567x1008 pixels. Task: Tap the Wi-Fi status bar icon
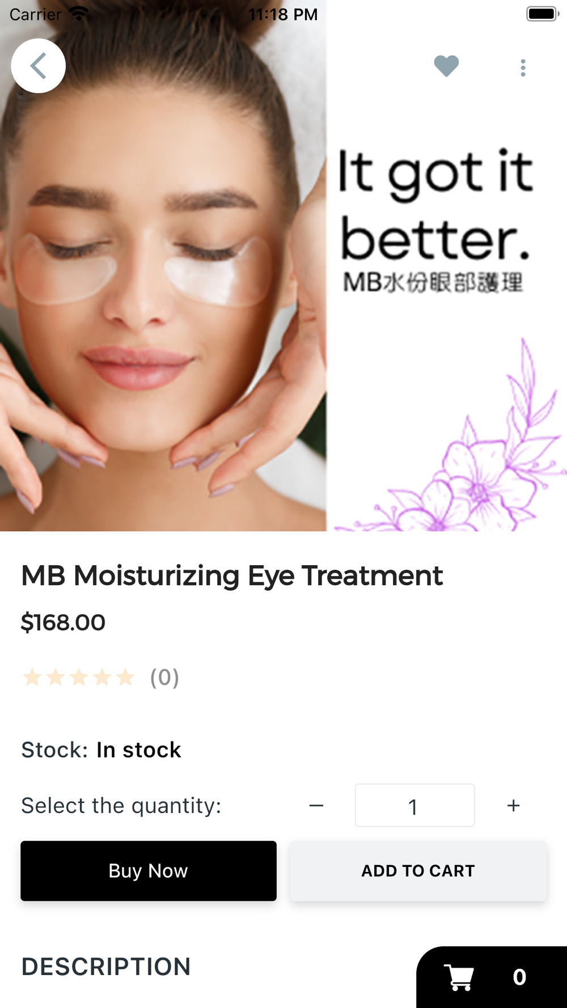[79, 14]
